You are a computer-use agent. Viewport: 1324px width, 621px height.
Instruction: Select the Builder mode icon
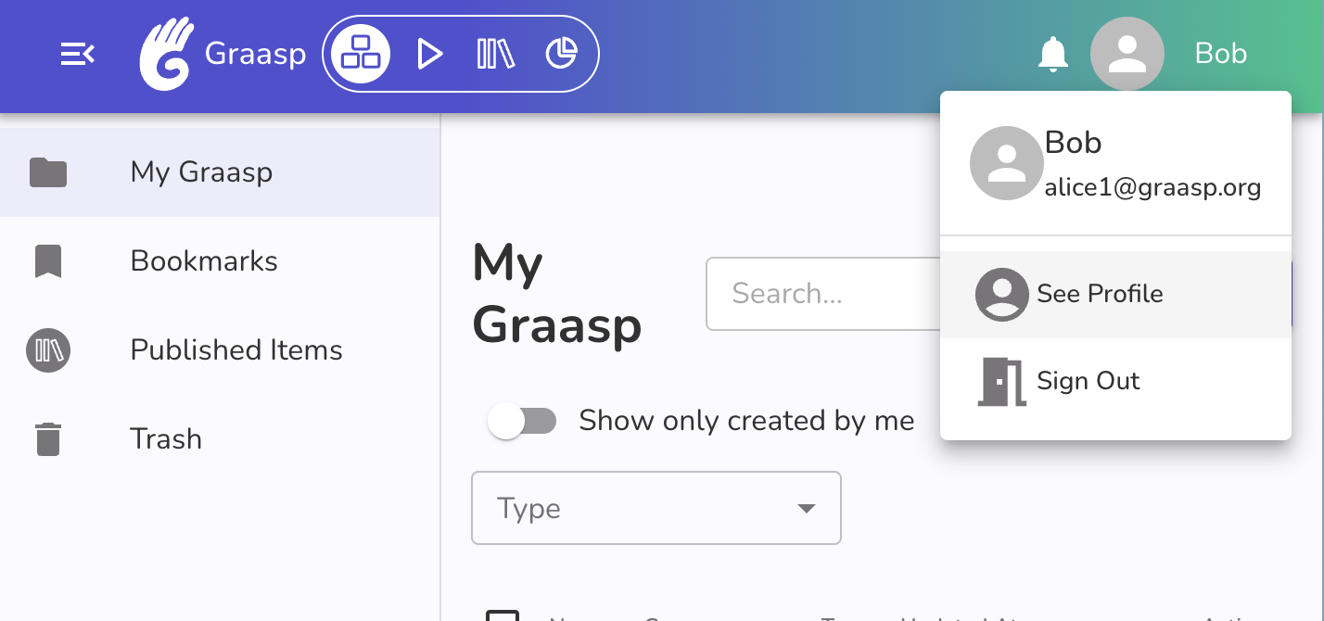point(360,53)
